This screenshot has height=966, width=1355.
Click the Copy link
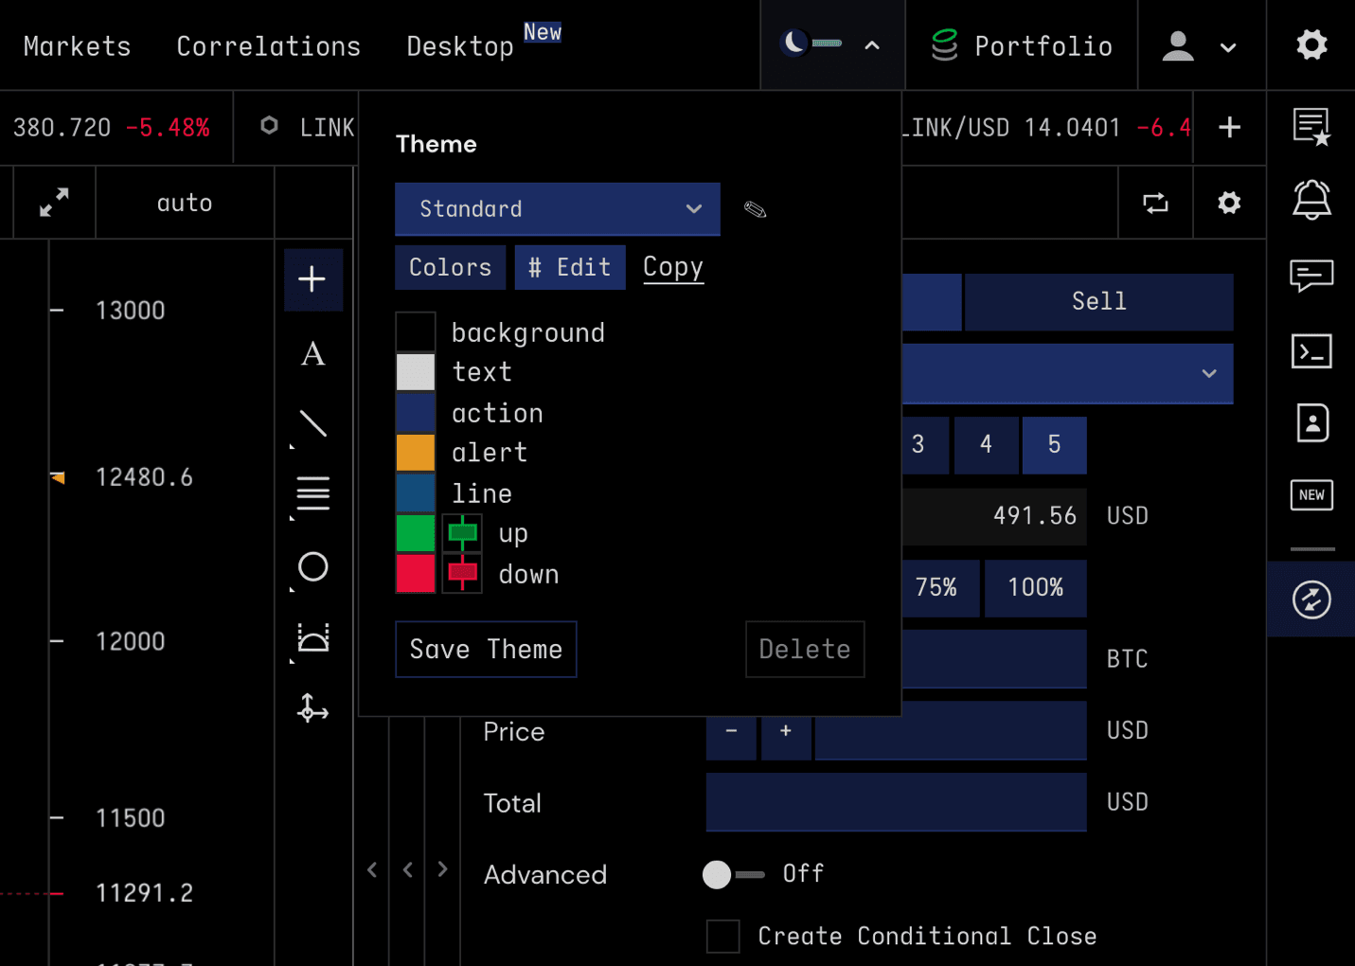[673, 267]
